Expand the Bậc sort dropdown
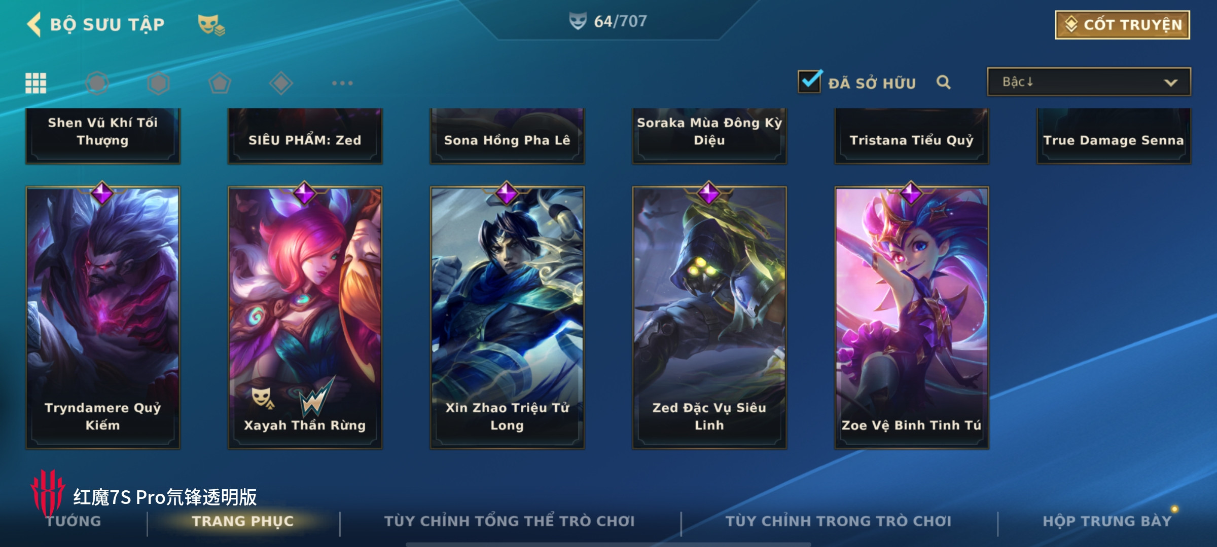The width and height of the screenshot is (1217, 547). [x=1089, y=82]
